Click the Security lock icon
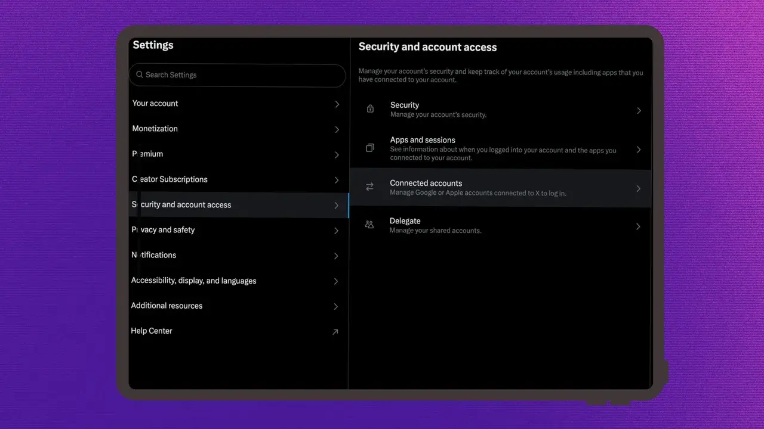This screenshot has width=764, height=429. (370, 109)
